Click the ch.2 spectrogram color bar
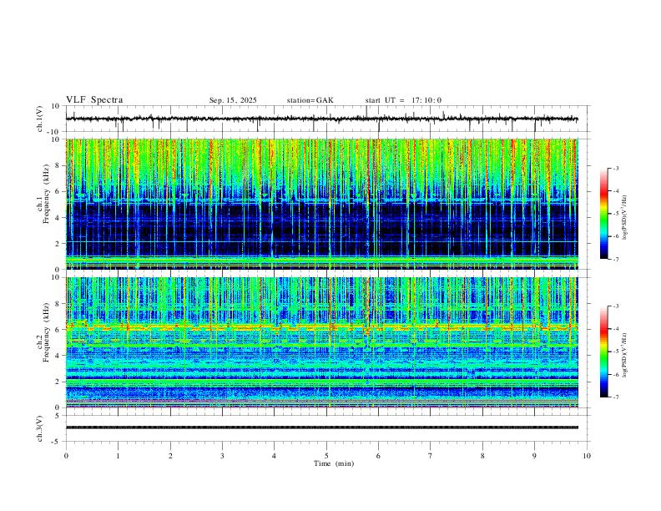661x511 pixels. pos(603,352)
